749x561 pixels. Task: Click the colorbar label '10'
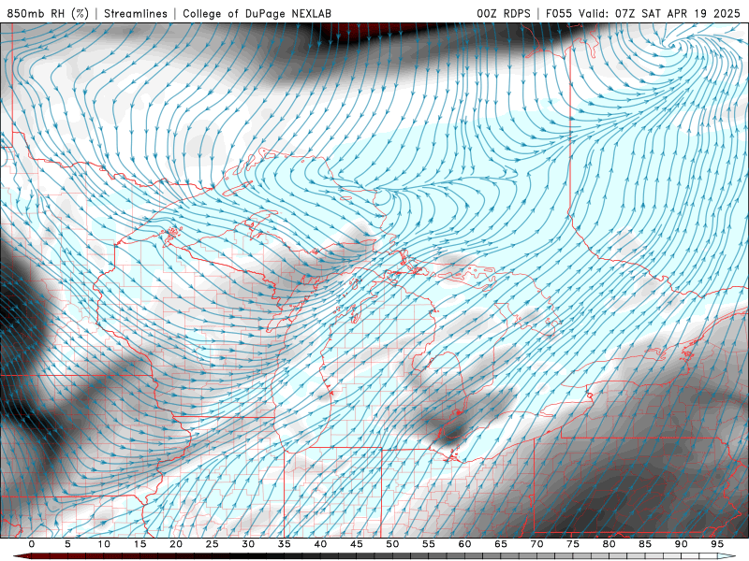(x=104, y=544)
